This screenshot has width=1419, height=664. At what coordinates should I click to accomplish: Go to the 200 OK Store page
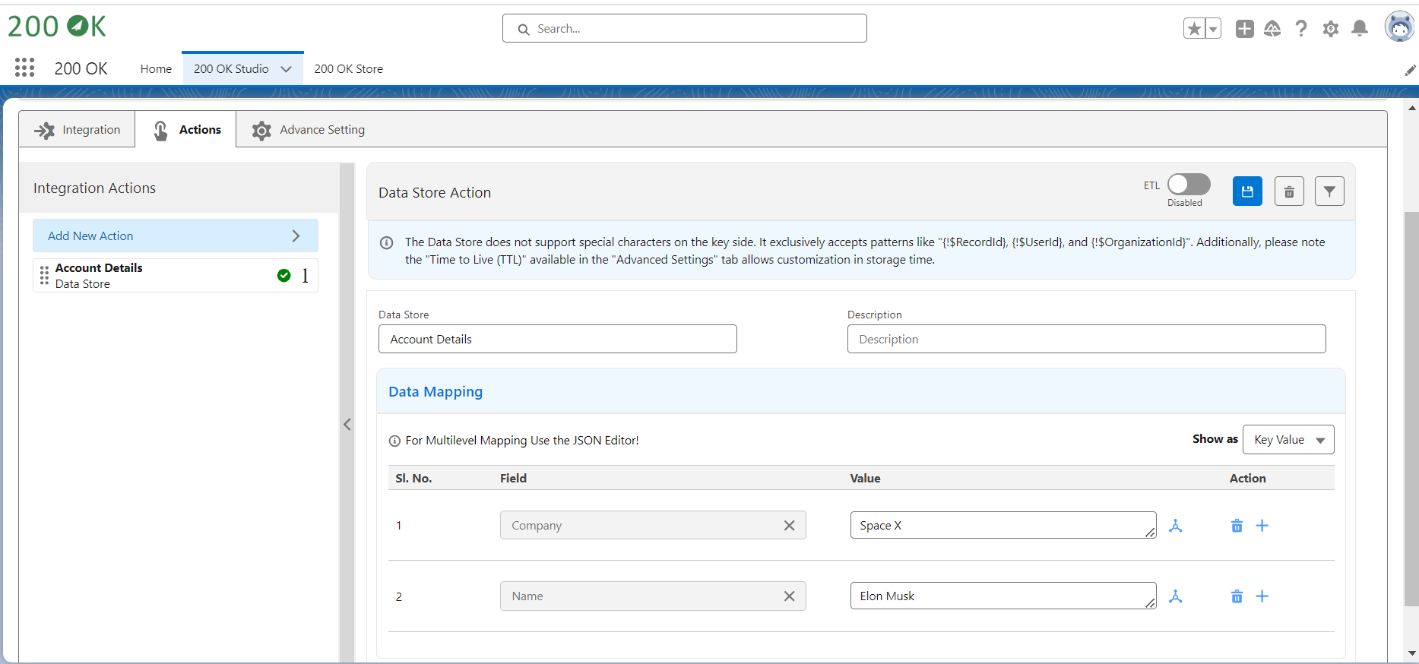348,69
